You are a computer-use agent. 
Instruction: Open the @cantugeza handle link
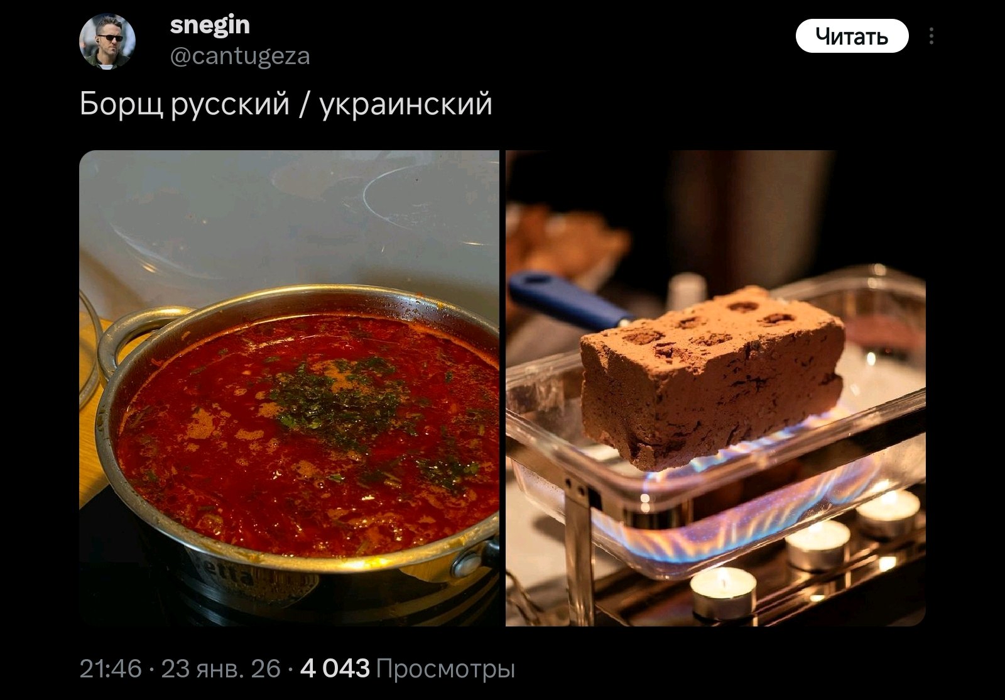tap(240, 57)
